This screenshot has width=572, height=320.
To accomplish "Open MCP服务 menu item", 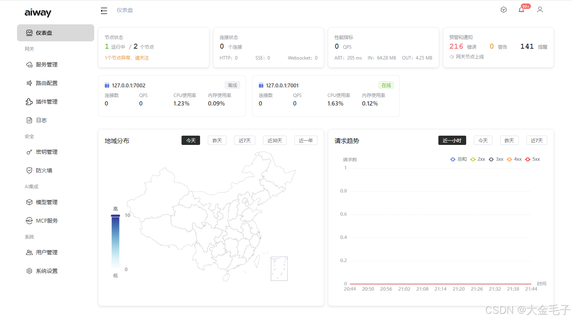I will 56,221.
